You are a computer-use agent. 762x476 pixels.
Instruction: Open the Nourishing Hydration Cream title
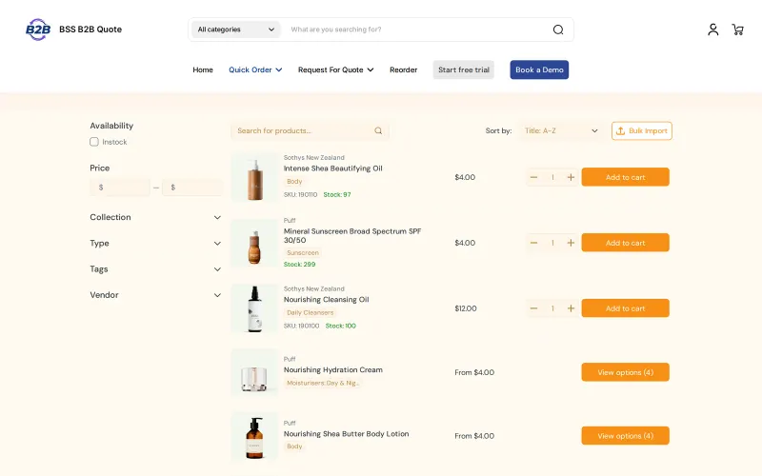[332, 370]
